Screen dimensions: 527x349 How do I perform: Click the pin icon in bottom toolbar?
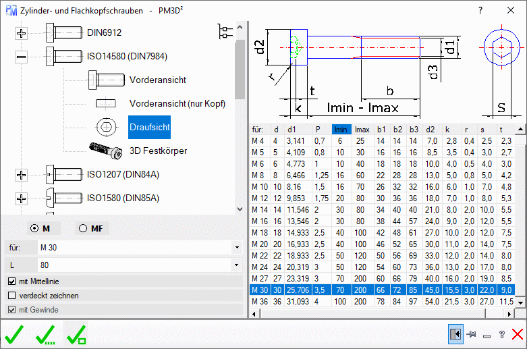click(x=472, y=334)
